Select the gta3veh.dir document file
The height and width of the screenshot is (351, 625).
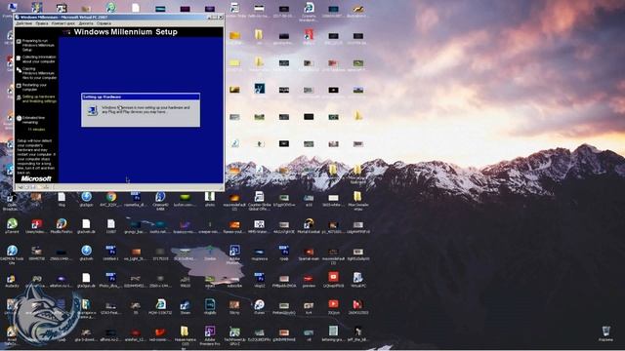86,225
